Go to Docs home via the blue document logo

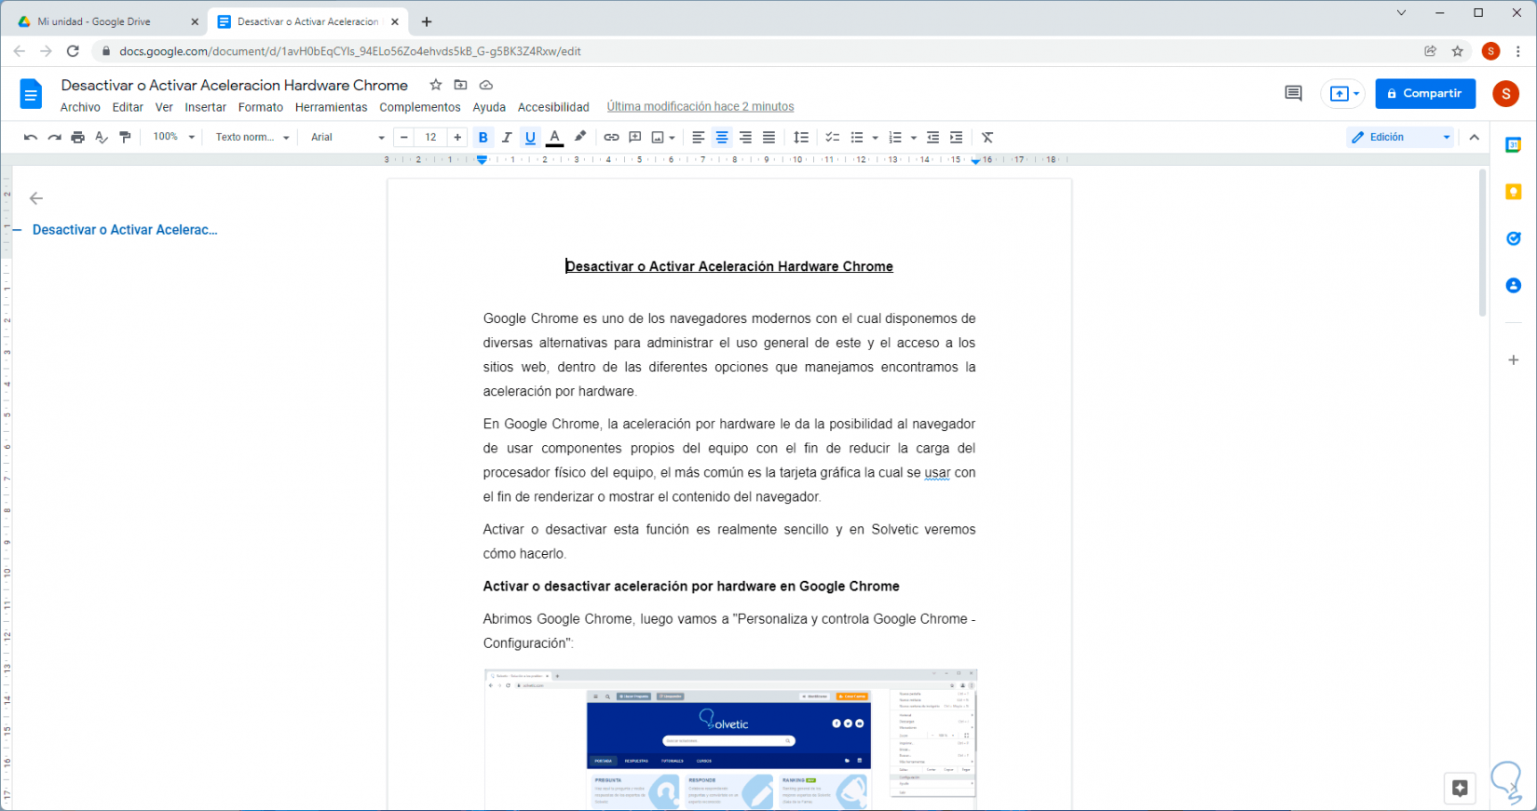pos(31,94)
